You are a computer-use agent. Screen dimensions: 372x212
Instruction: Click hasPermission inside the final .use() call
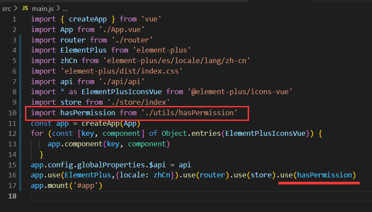(324, 175)
